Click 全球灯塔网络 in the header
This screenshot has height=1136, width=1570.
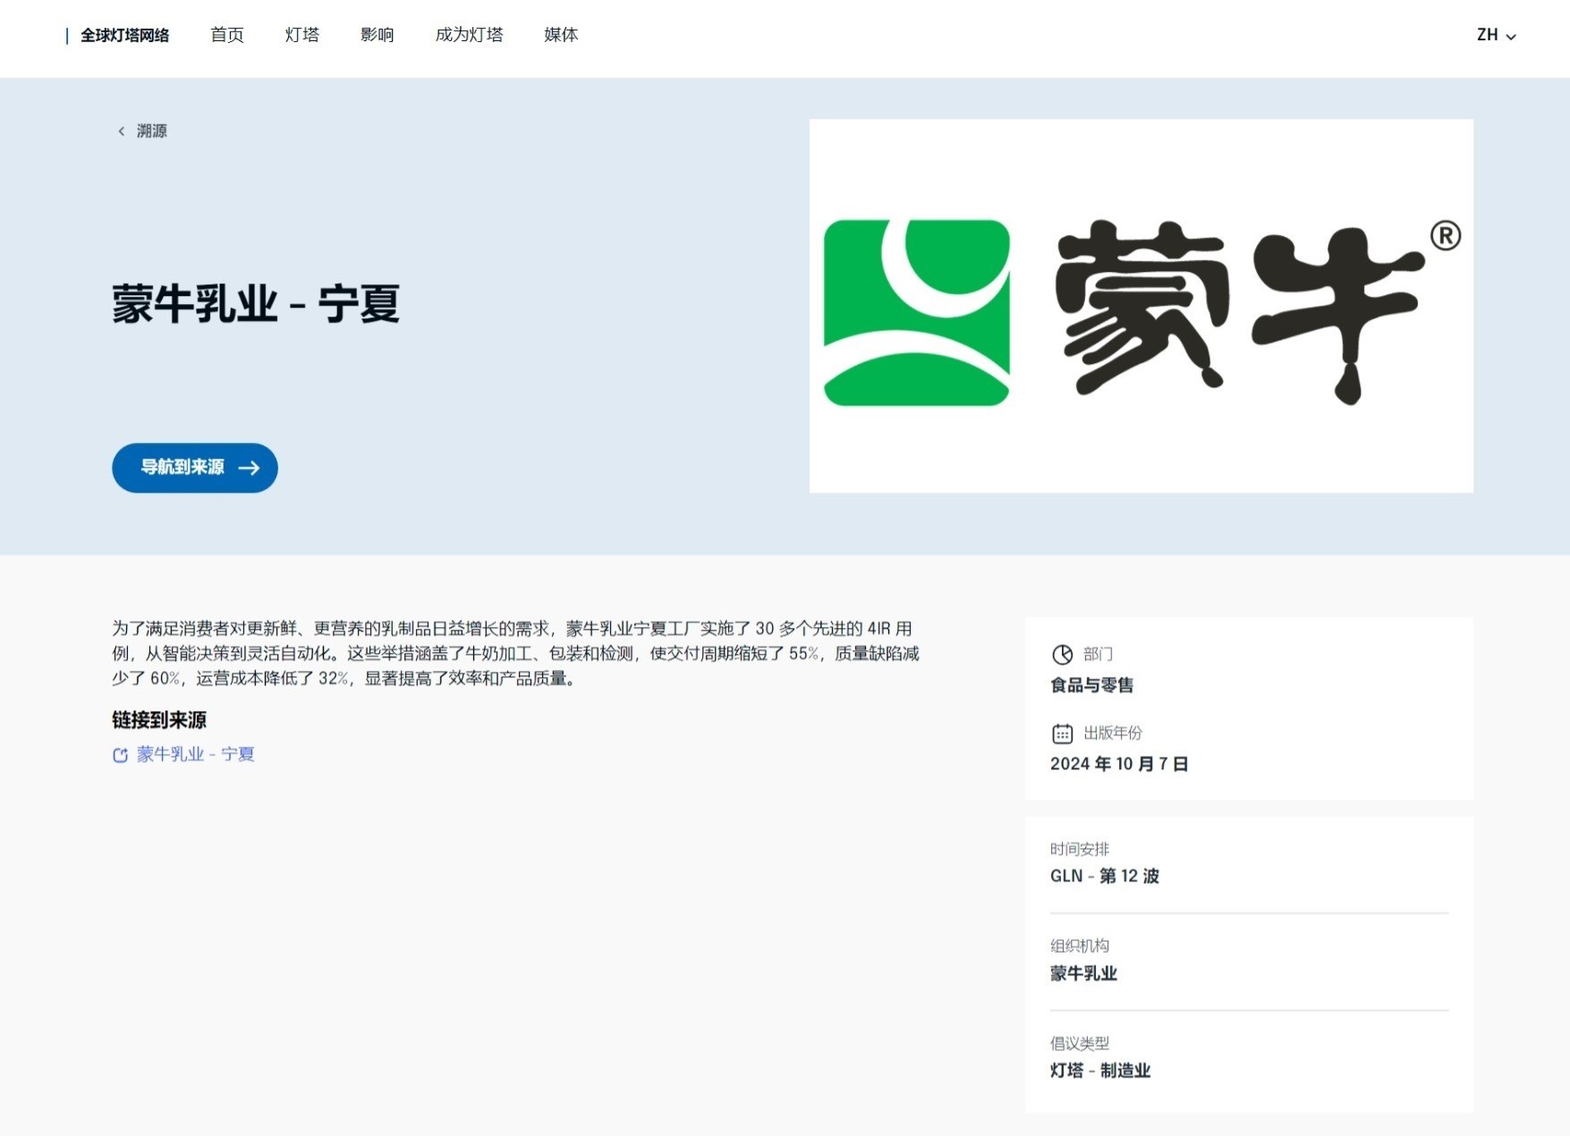point(126,36)
